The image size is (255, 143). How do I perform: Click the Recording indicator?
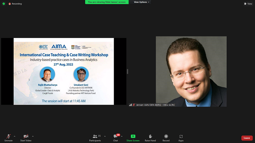15,4
